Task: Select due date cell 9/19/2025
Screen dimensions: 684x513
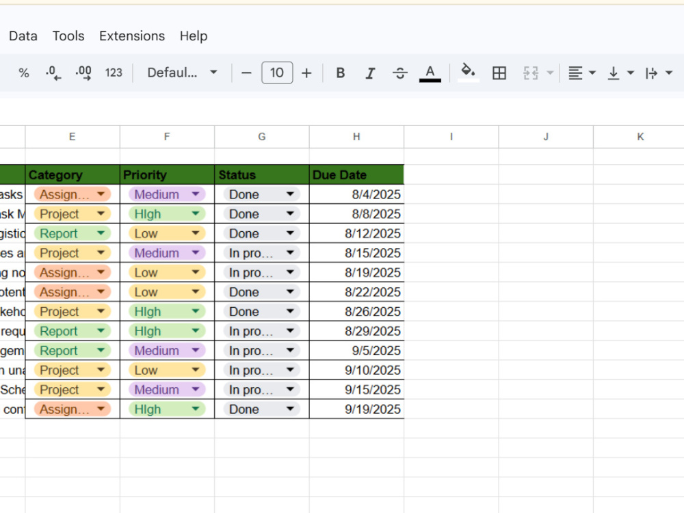Action: coord(356,409)
